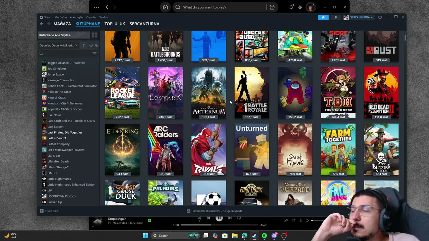Seek within the song progress bar
The width and height of the screenshot is (429, 241).
219,225
